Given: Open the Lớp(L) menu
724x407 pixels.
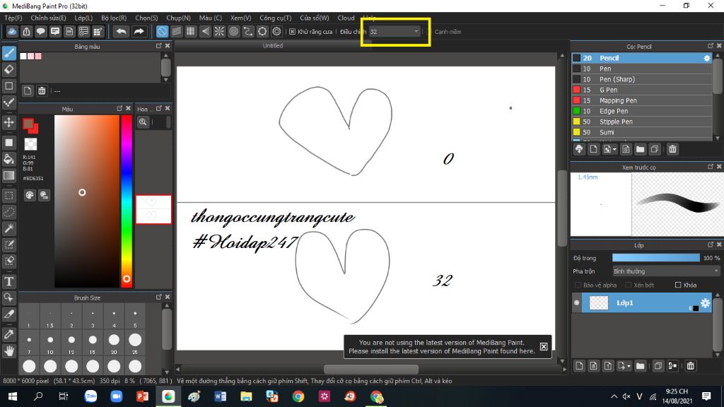Looking at the screenshot, I should click(x=83, y=18).
